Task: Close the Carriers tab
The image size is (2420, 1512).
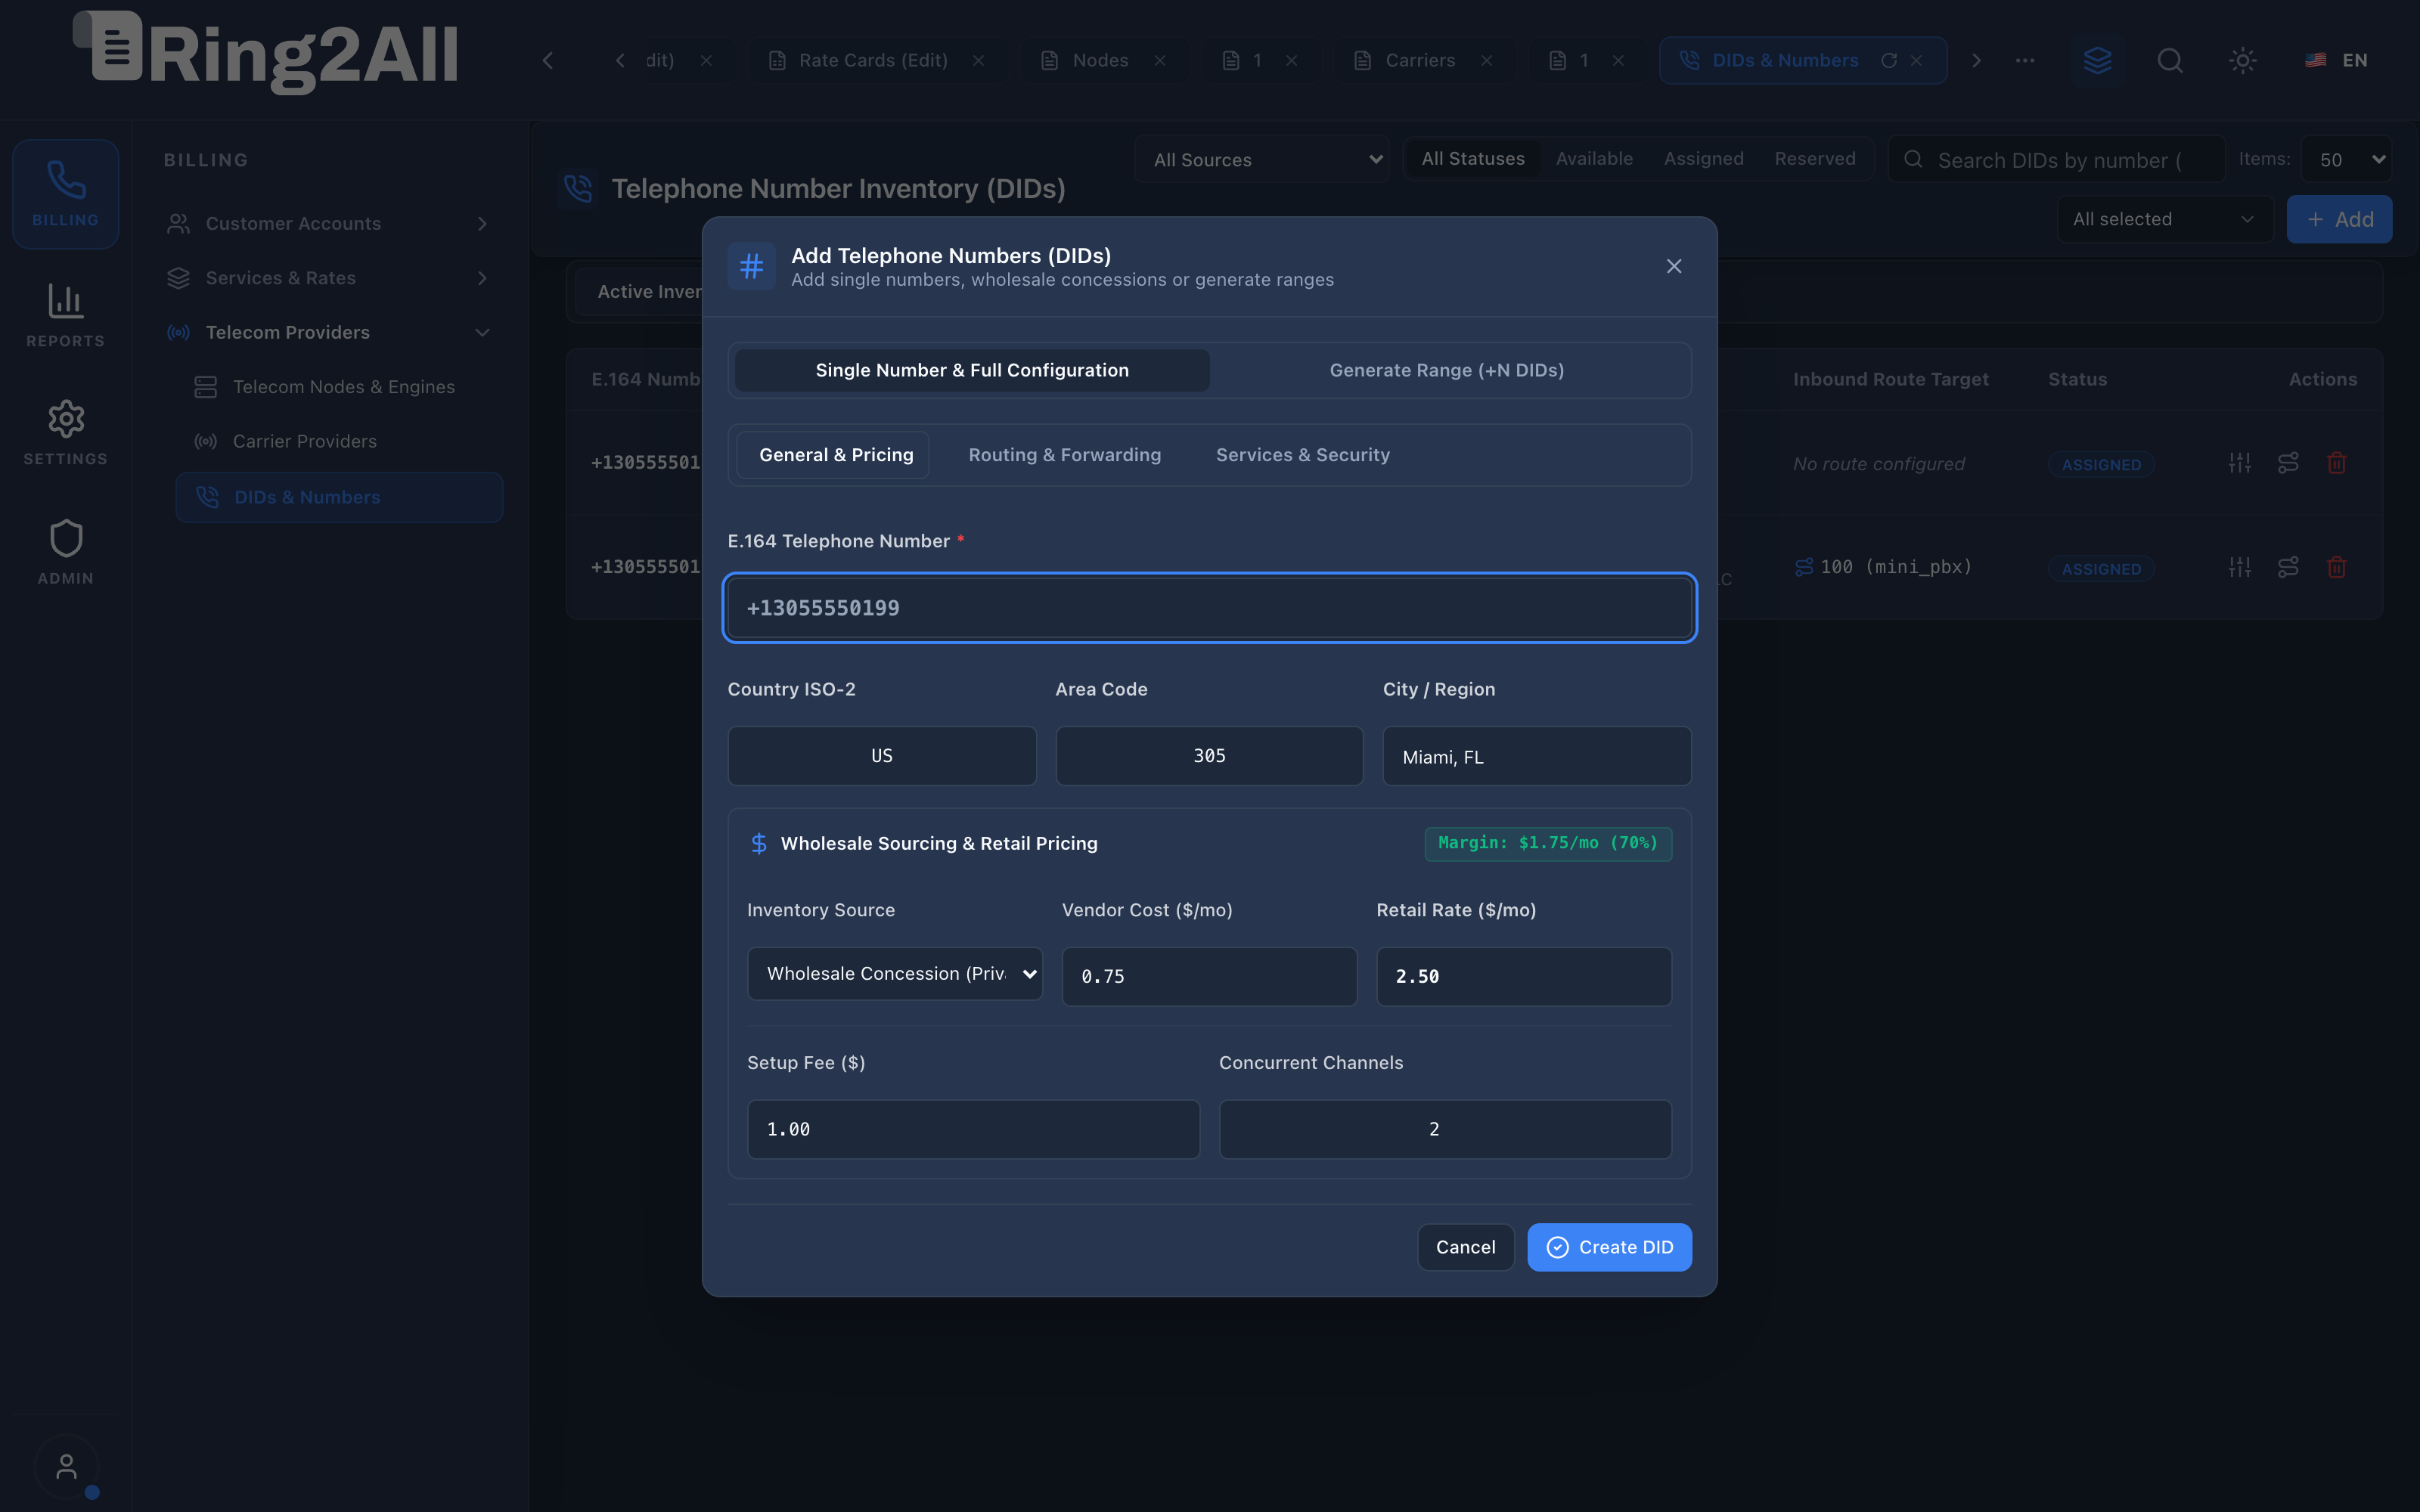Action: pyautogui.click(x=1487, y=60)
